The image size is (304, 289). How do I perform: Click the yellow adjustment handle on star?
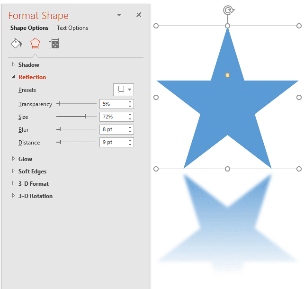click(x=227, y=75)
